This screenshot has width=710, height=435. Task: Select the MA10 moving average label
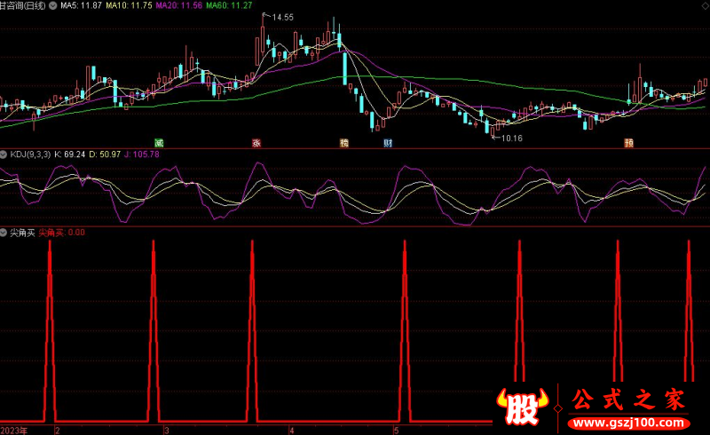click(128, 6)
